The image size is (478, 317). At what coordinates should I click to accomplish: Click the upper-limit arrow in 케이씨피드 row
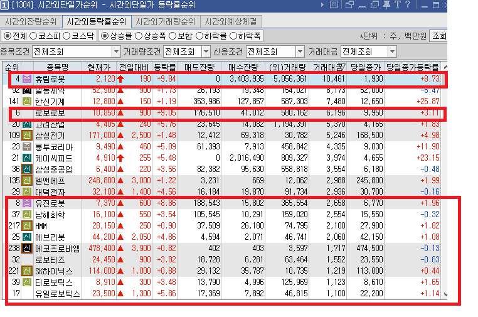120,158
